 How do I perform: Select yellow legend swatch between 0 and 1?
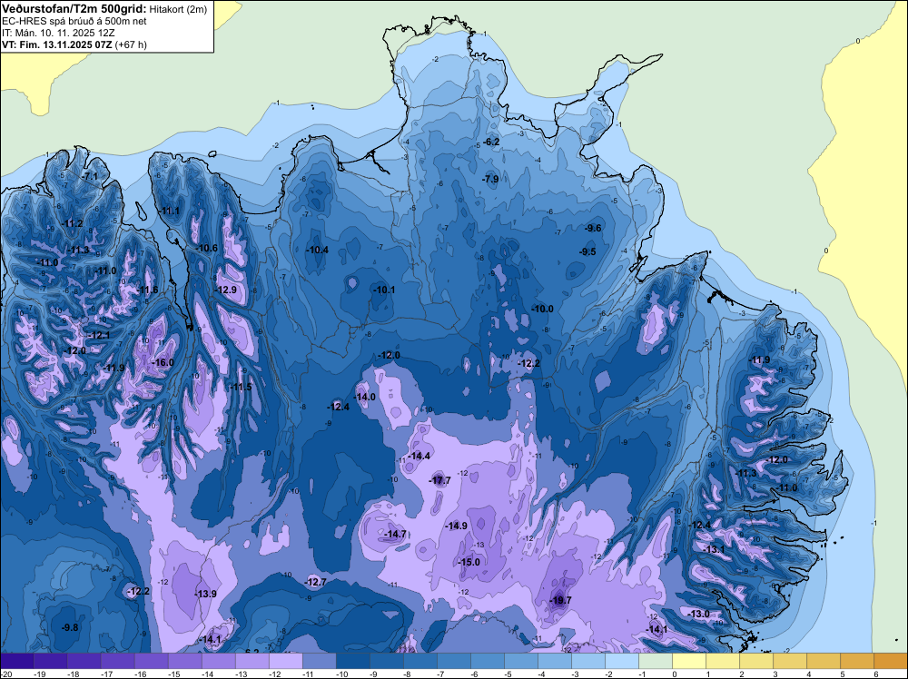pos(688,661)
